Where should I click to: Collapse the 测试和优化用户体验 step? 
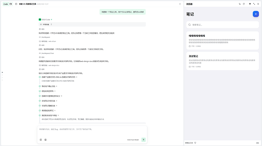[x=58, y=115]
